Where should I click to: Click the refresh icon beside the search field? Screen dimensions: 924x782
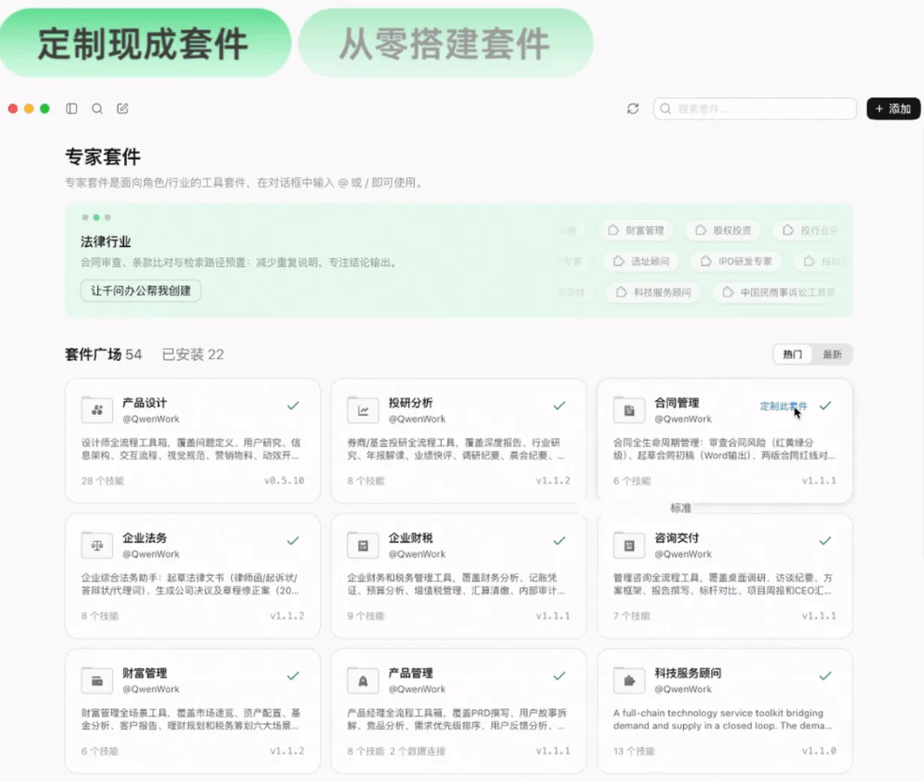coord(633,108)
